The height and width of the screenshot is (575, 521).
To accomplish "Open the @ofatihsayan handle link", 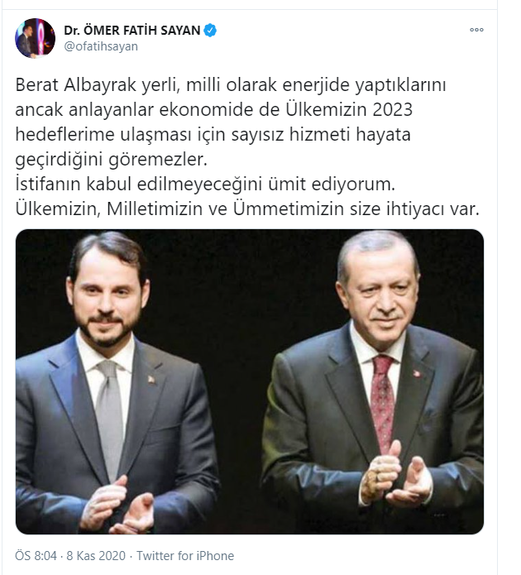I will click(x=101, y=46).
